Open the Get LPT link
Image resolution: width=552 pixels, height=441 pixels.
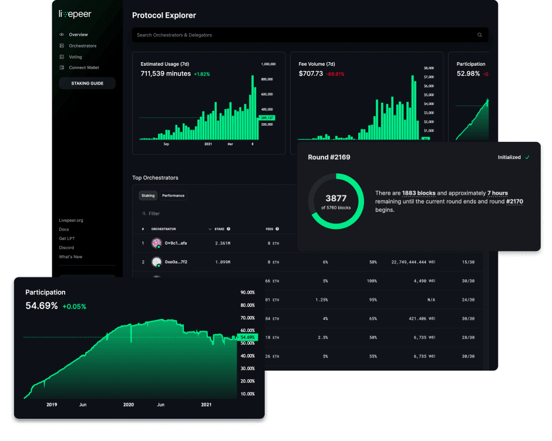point(66,239)
